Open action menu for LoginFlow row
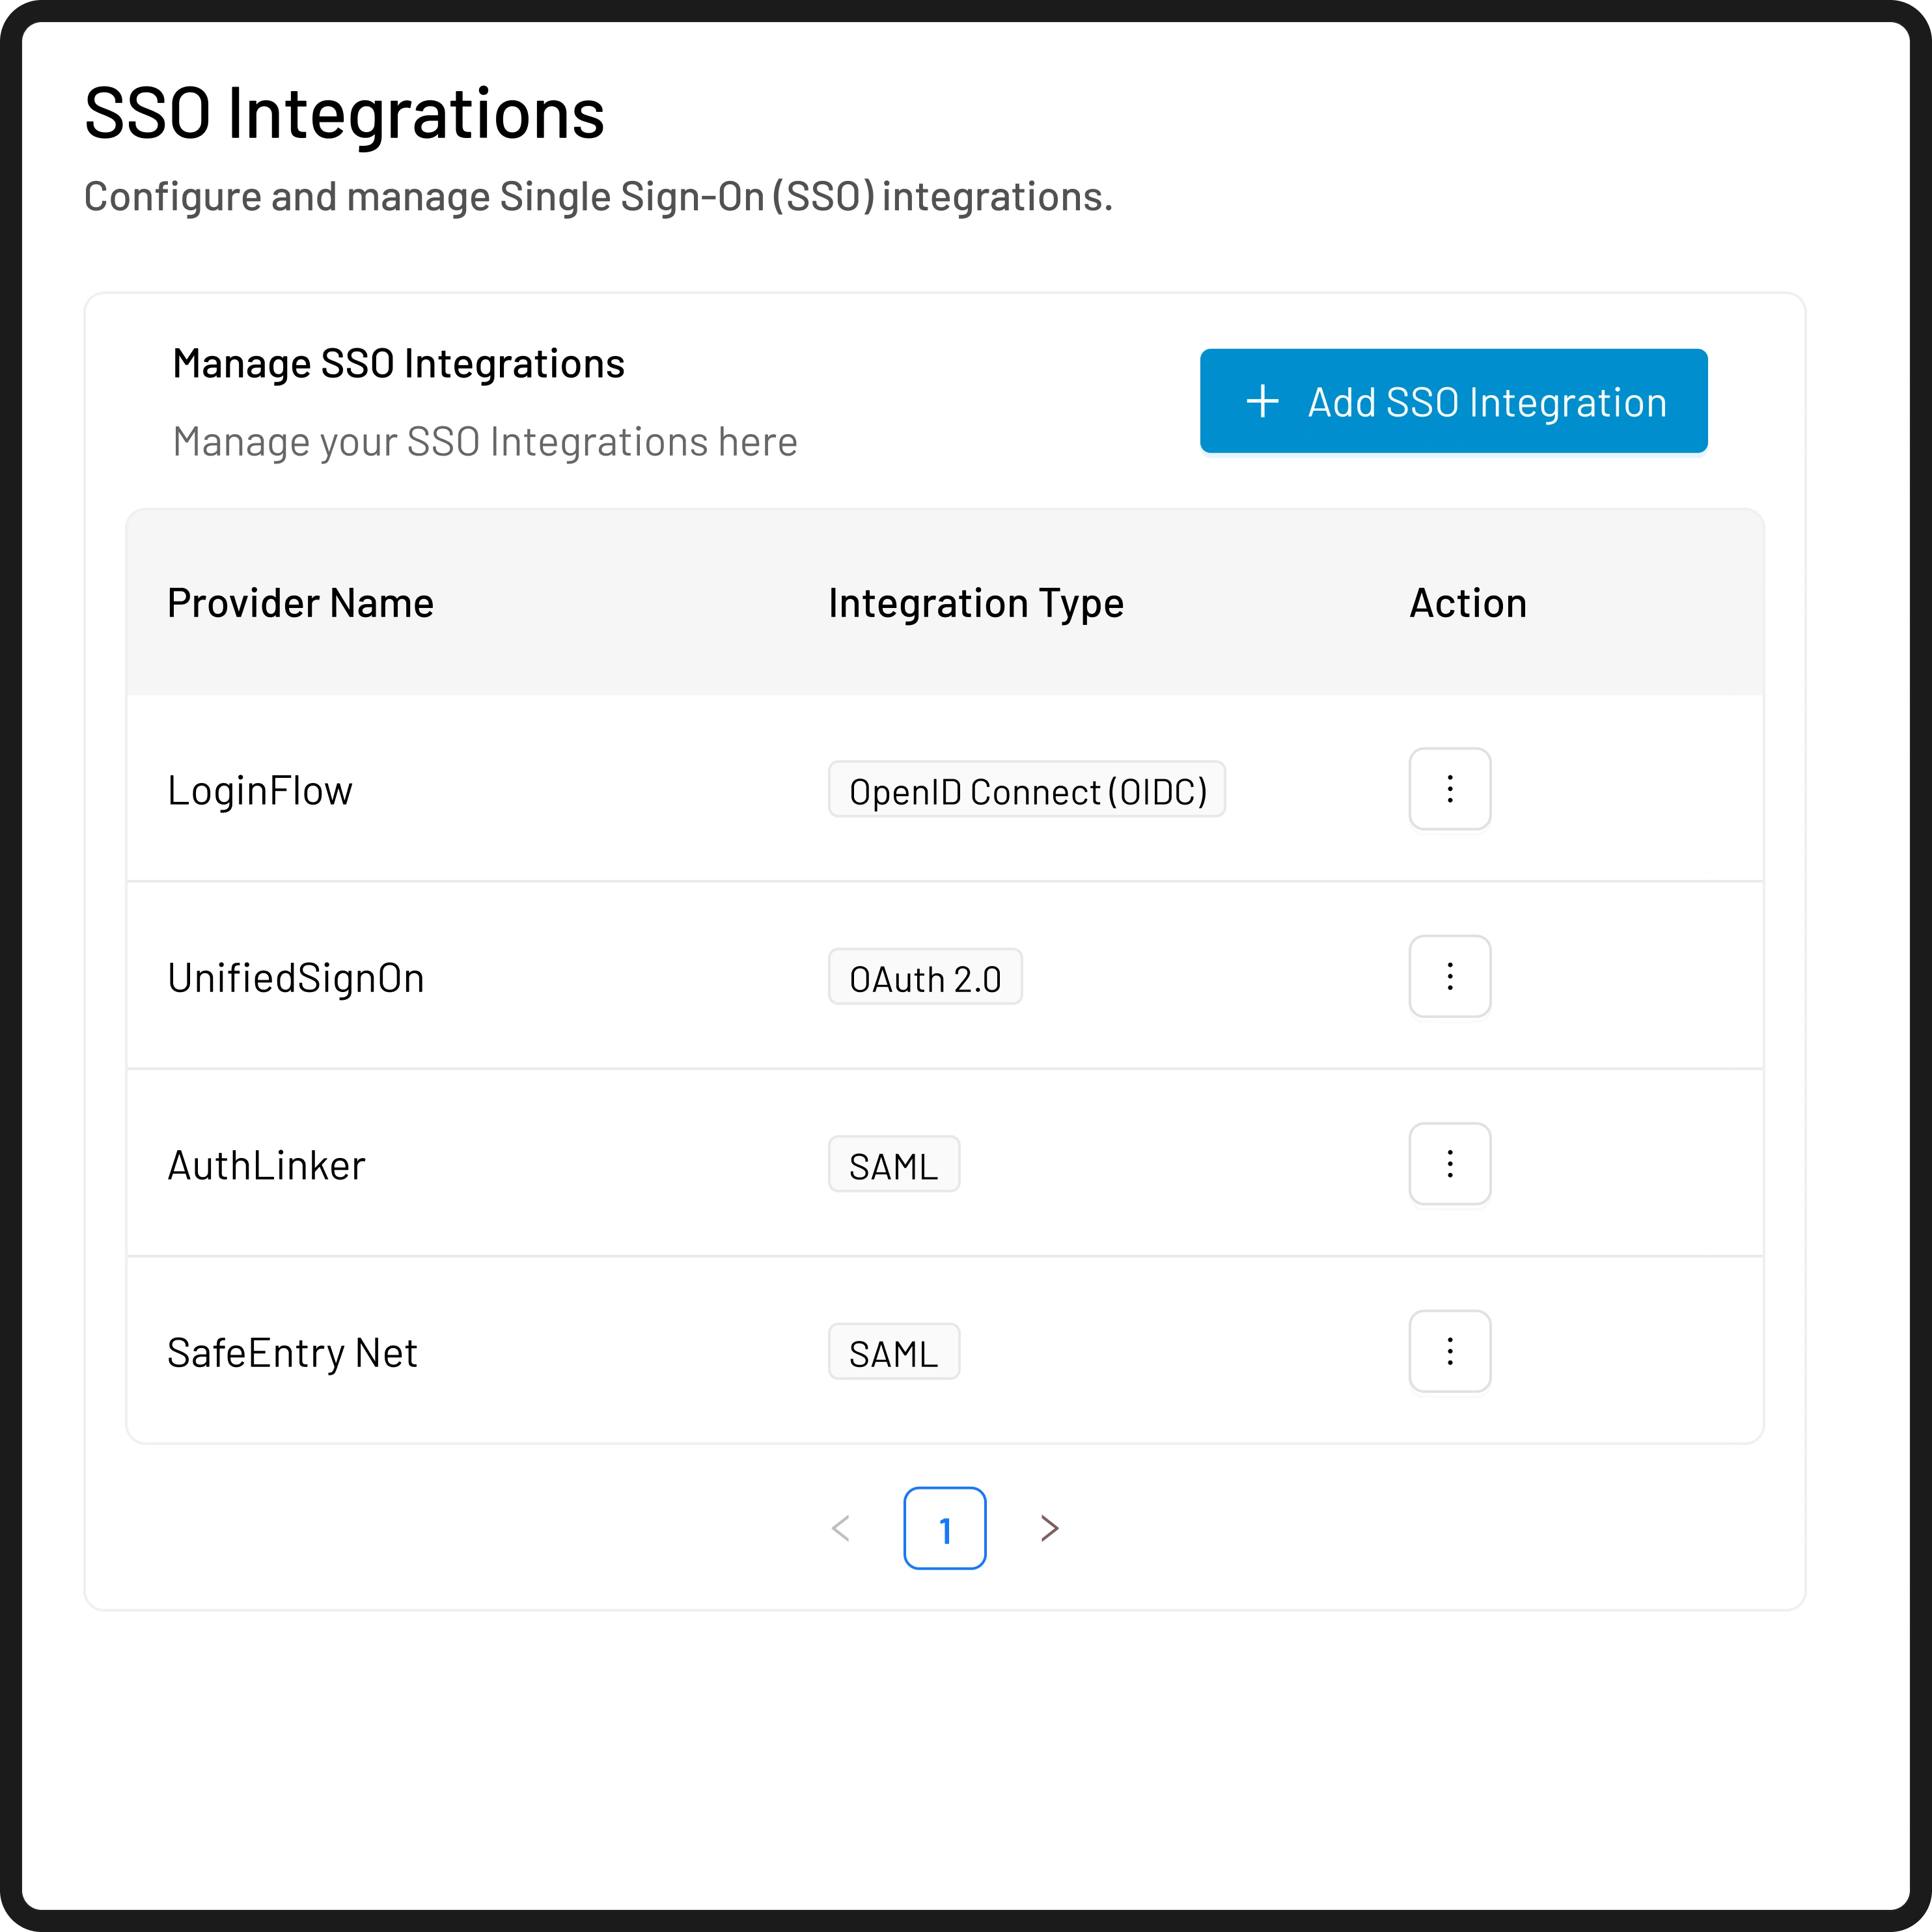This screenshot has width=1932, height=1932. [x=1449, y=789]
